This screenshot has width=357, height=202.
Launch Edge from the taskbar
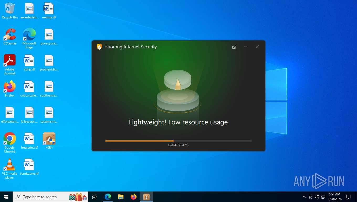[108, 197]
